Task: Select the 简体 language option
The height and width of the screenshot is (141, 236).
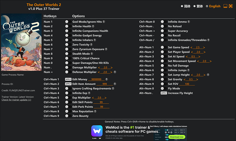Action: tap(185, 6)
